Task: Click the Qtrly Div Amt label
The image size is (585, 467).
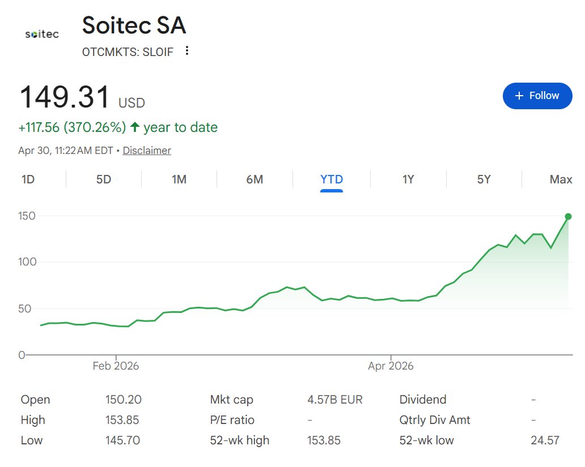Action: pos(435,420)
